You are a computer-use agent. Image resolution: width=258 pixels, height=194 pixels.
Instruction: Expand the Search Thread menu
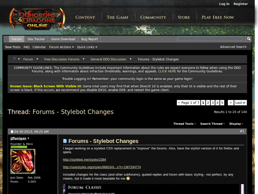(x=213, y=124)
